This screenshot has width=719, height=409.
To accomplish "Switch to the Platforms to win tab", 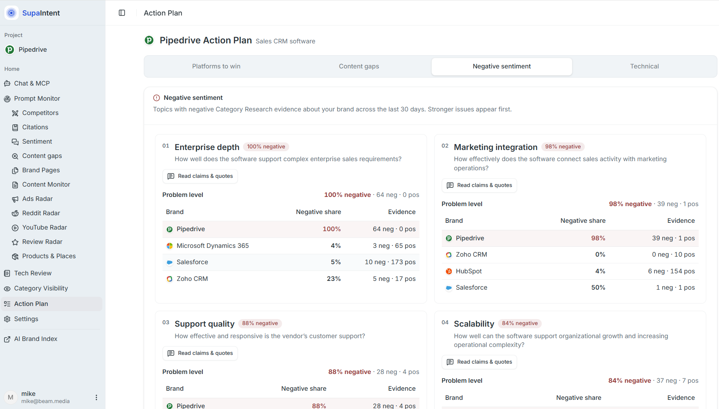I will [216, 66].
